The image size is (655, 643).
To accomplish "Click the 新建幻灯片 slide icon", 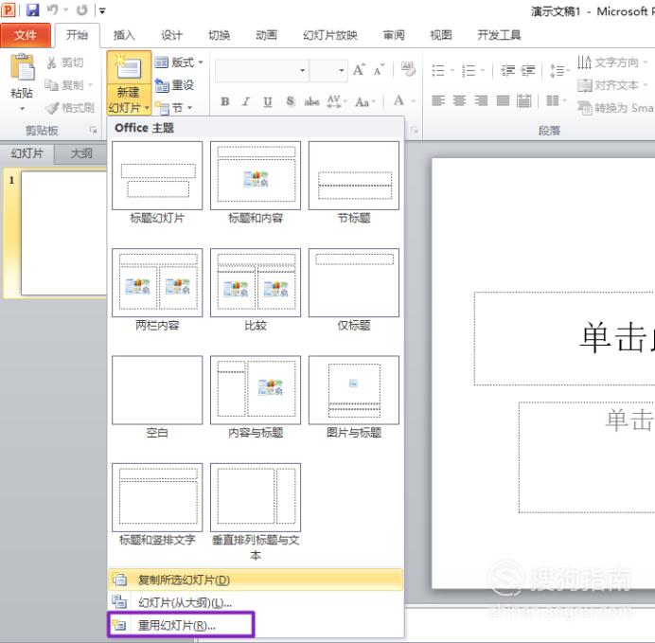I will [129, 67].
